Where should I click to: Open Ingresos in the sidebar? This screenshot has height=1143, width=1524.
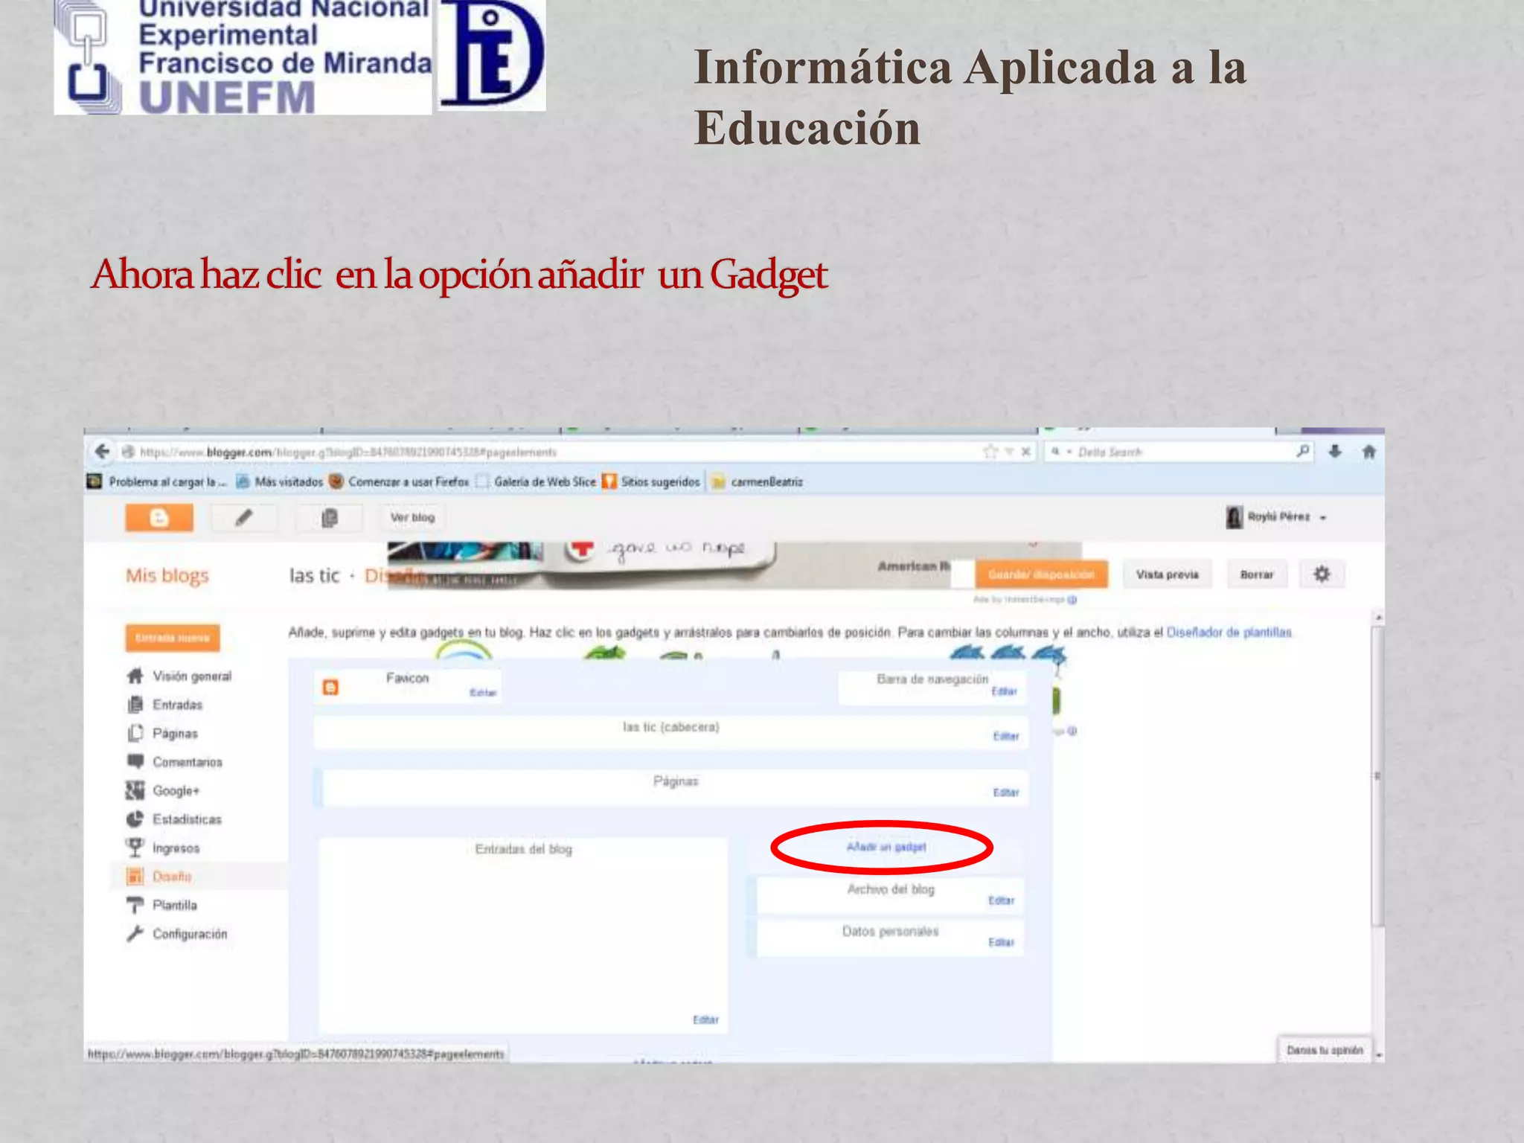point(176,848)
